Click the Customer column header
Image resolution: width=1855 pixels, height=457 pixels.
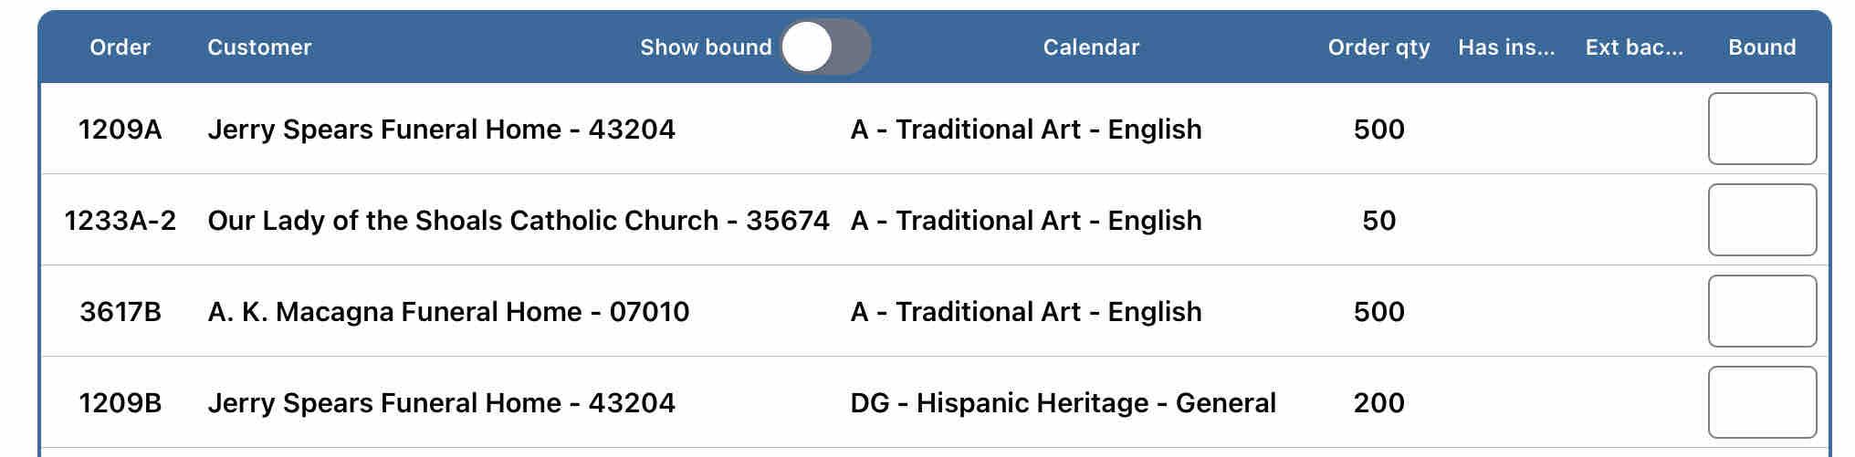pos(259,47)
